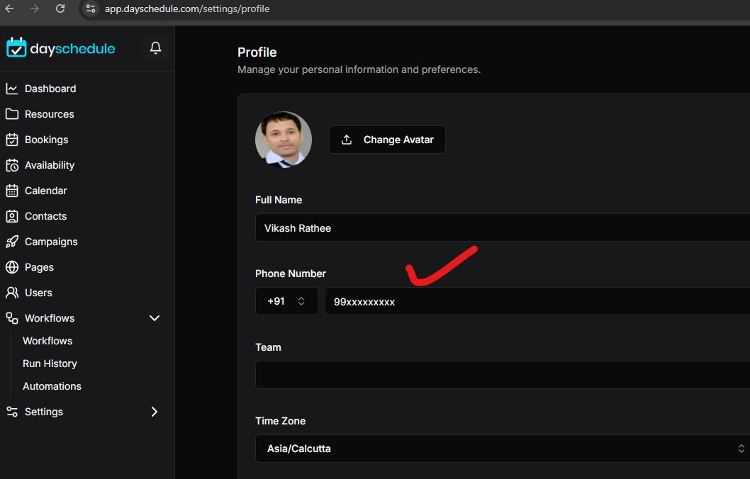Open the Workflows sub-item

47,341
